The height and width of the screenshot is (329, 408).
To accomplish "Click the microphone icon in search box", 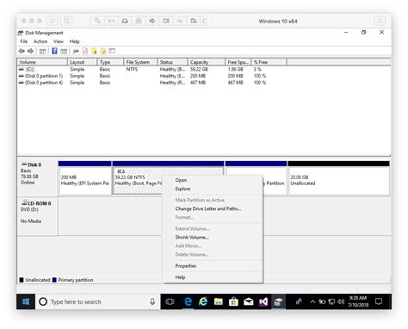I will click(x=152, y=301).
